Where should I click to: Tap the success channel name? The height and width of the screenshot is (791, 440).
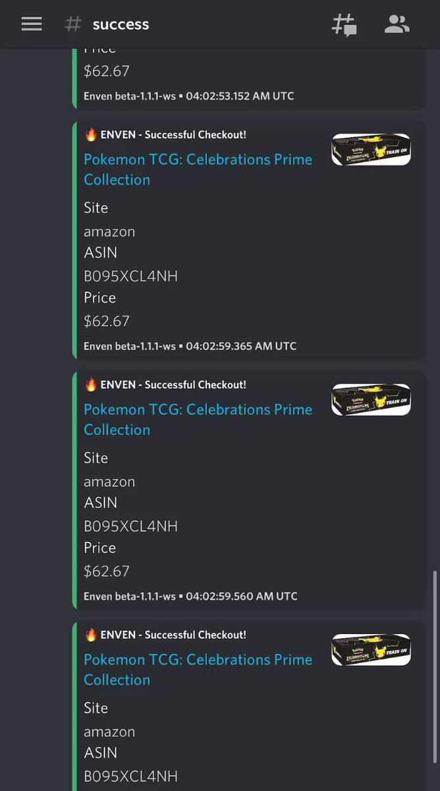[x=121, y=24]
